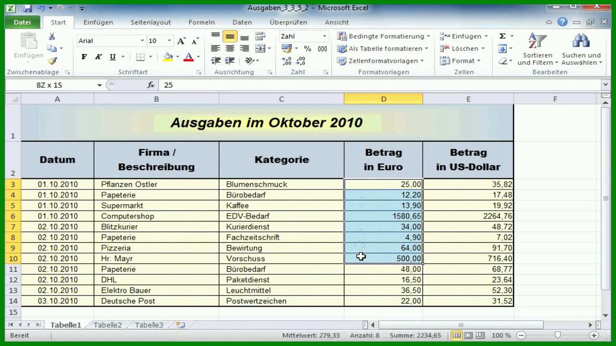
Task: Apply the red font color A icon
Action: (x=189, y=57)
